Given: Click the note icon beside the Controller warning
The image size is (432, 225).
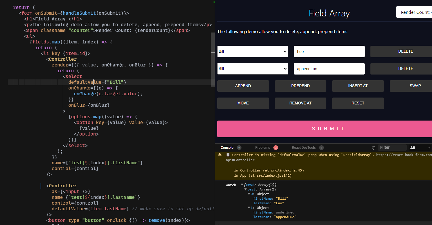Looking at the screenshot, I should (227, 155).
